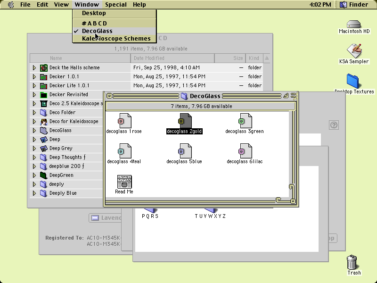This screenshot has width=377, height=283.
Task: Expand the deeply folder triangle
Action: pos(34,184)
